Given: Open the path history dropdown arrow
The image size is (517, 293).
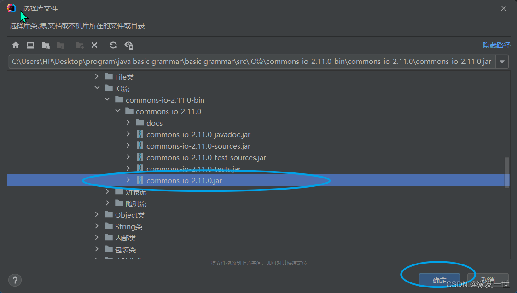Looking at the screenshot, I should click(502, 61).
